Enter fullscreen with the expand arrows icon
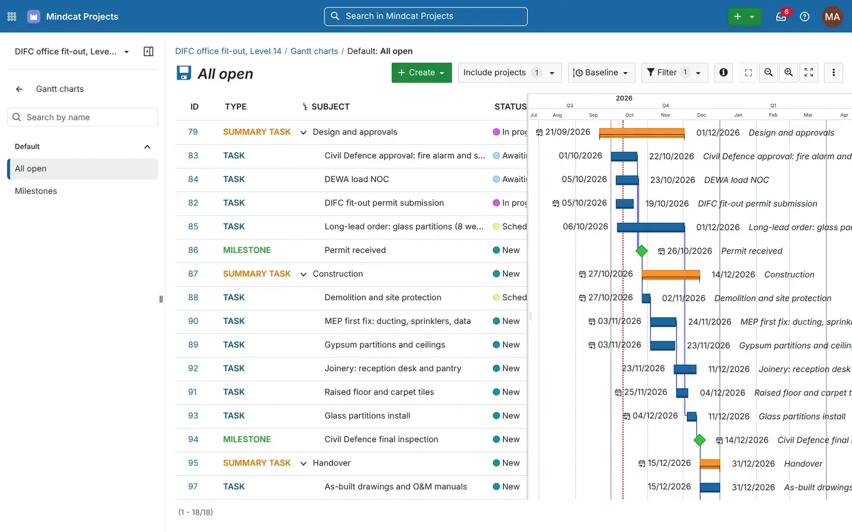Screen dimensions: 852x532 [809, 72]
